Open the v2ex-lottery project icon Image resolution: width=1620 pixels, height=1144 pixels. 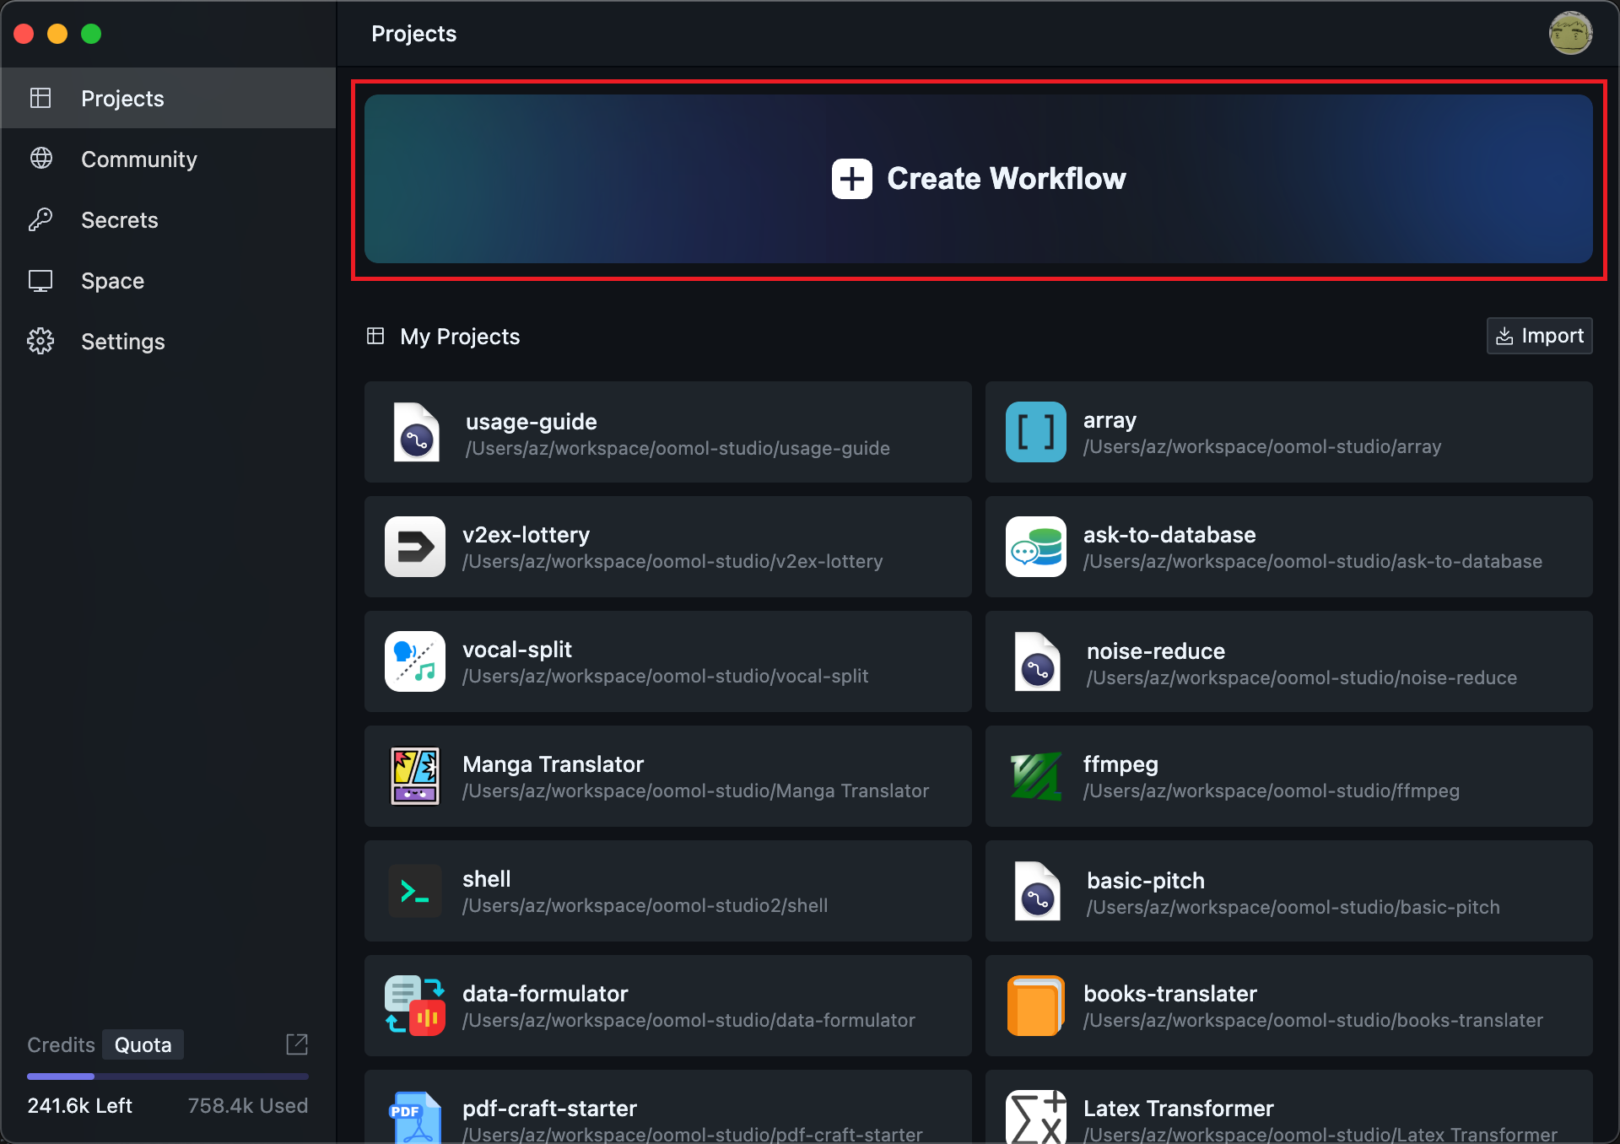click(414, 547)
